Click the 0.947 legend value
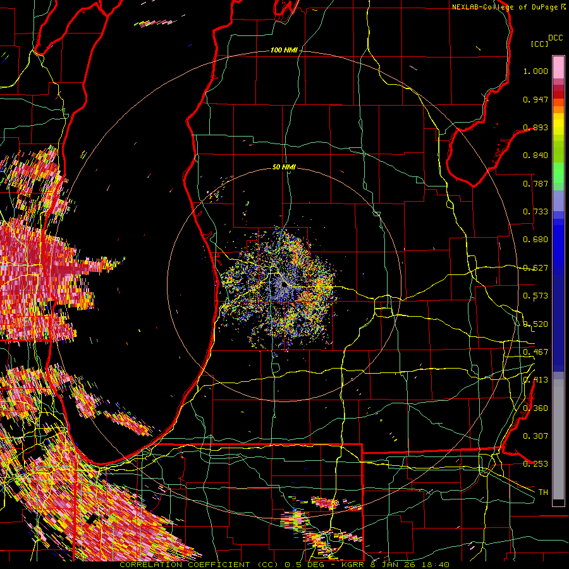569x569 pixels. pyautogui.click(x=535, y=99)
